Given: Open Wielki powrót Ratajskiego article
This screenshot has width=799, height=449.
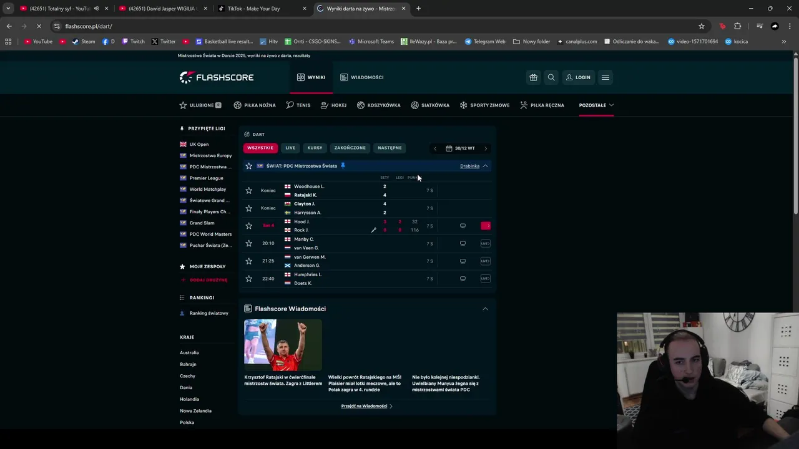Looking at the screenshot, I should point(365,384).
